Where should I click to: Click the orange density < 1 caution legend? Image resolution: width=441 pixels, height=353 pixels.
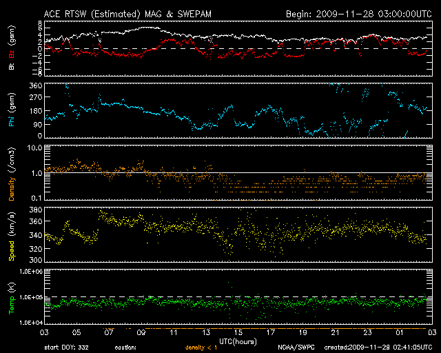(205, 347)
